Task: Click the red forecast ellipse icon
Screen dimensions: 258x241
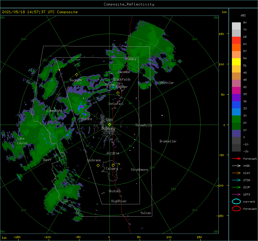Action: coord(236,209)
